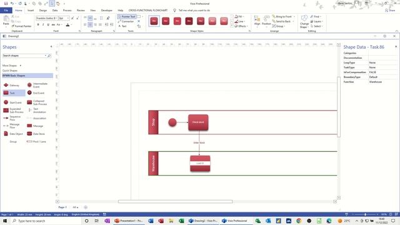The height and width of the screenshot is (225, 400).
Task: Toggle Italic formatting
Action: click(x=43, y=25)
